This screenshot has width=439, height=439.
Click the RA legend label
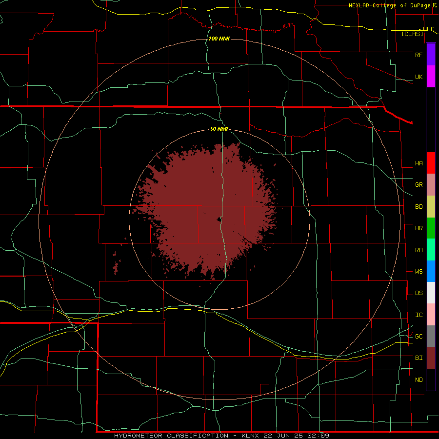pyautogui.click(x=419, y=250)
